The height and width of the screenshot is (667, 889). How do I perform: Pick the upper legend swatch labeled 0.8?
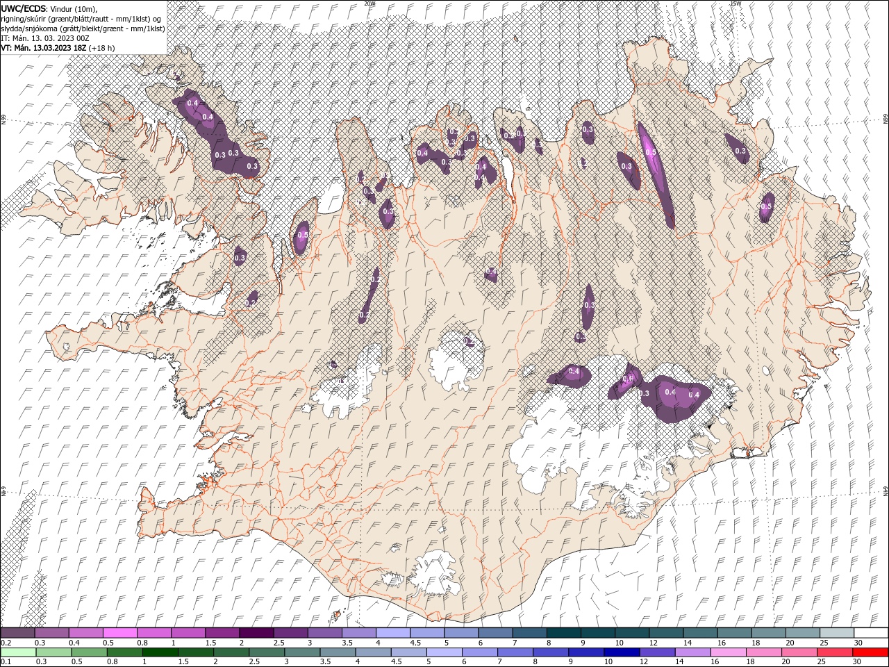153,633
